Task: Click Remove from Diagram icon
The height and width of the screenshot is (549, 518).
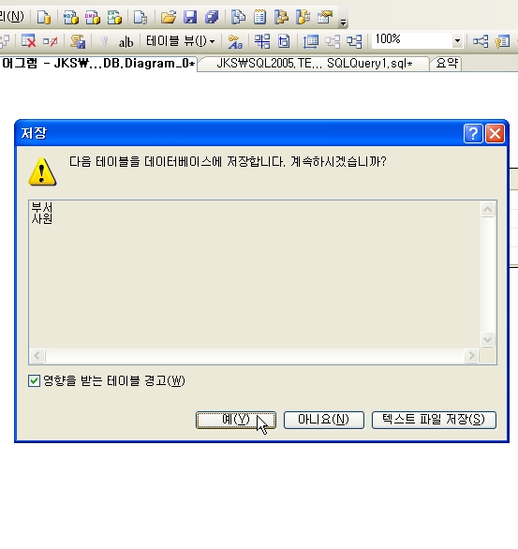Action: point(50,41)
